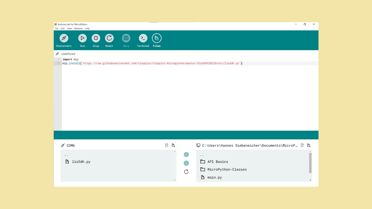Select lis3dh.py in the board files
Image resolution: width=372 pixels, height=209 pixels.
[81, 161]
